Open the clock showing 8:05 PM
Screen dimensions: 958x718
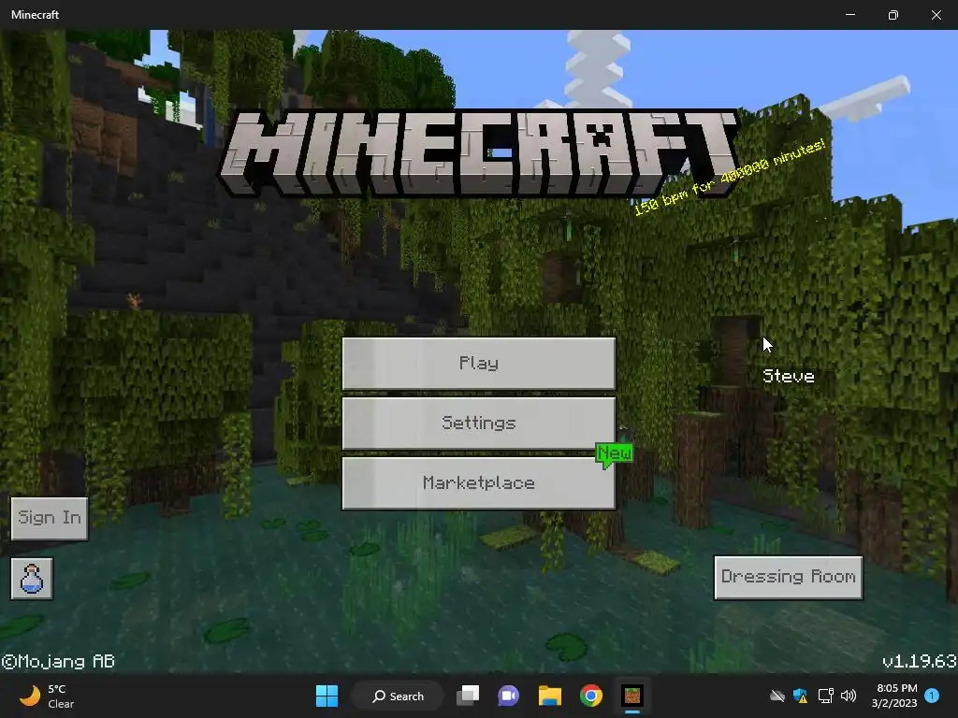[895, 696]
